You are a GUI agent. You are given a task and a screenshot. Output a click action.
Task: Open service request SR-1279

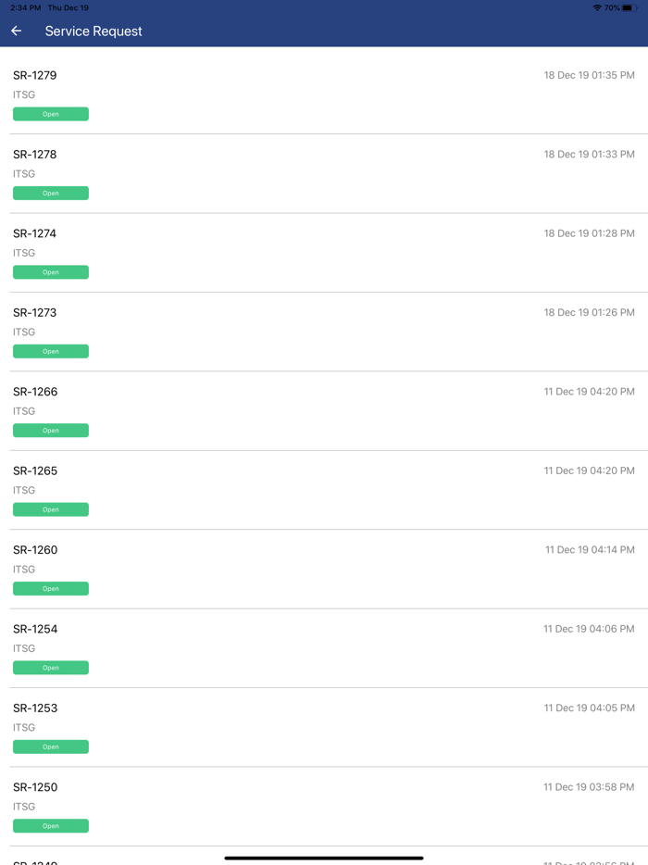coord(35,75)
